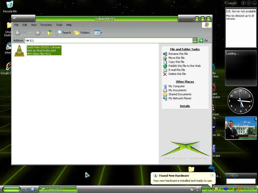Open the address bar dropdown list
Image resolution: width=258 pixels, height=193 pixels.
click(x=195, y=40)
